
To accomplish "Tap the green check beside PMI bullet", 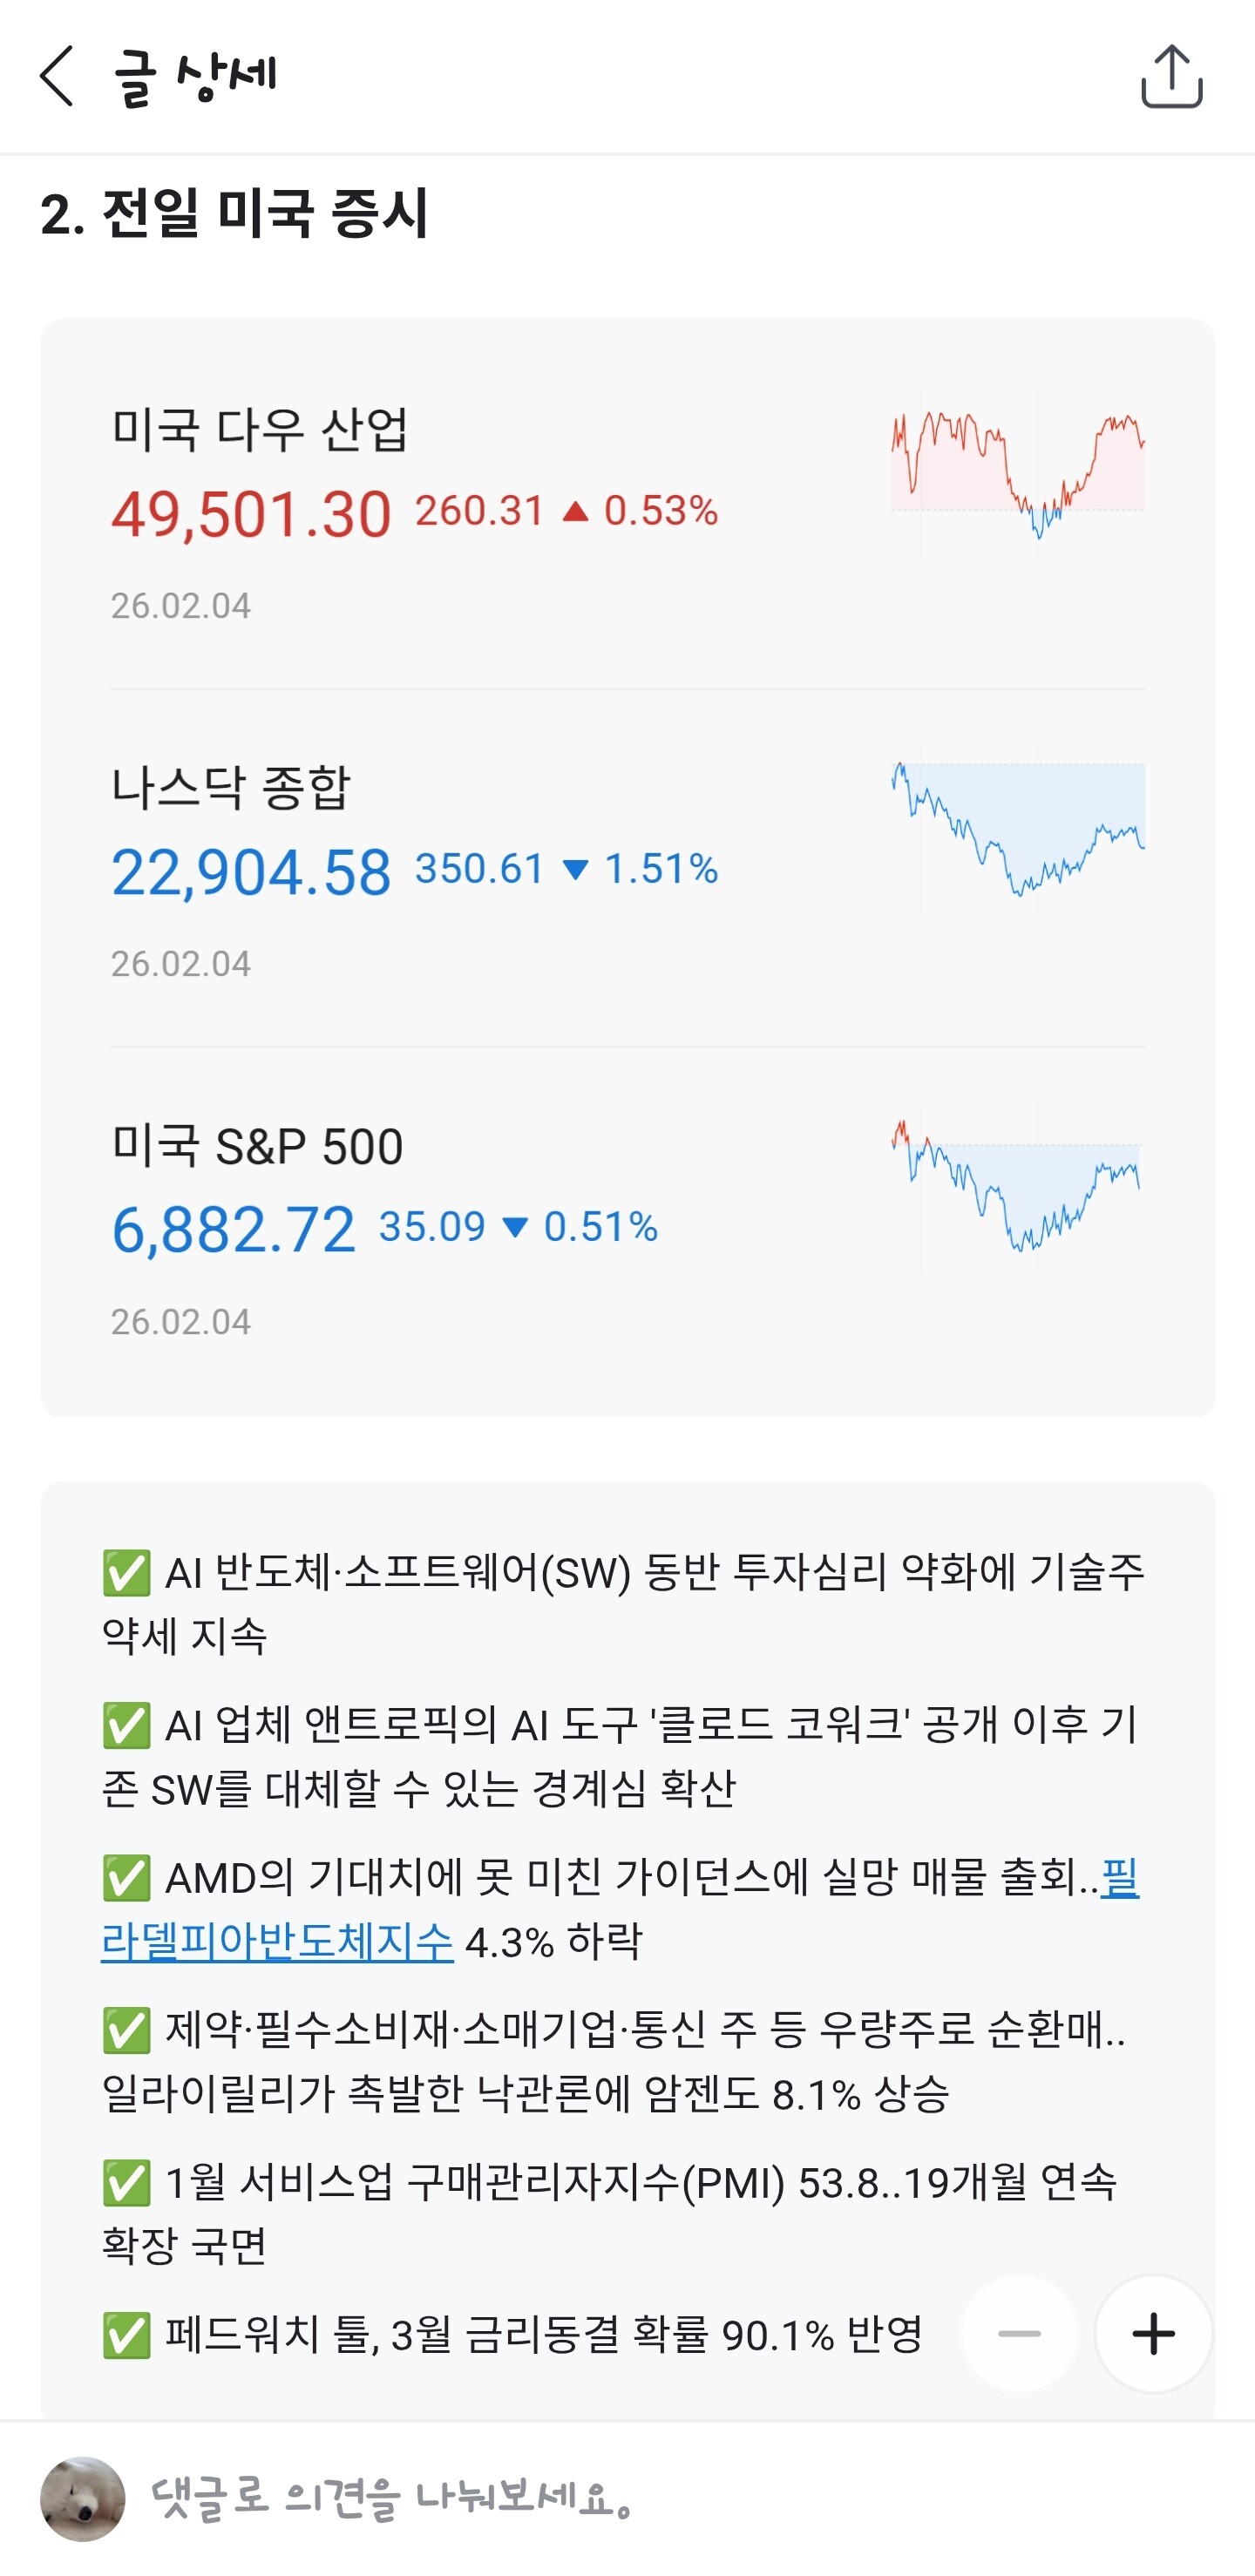I will [127, 2182].
